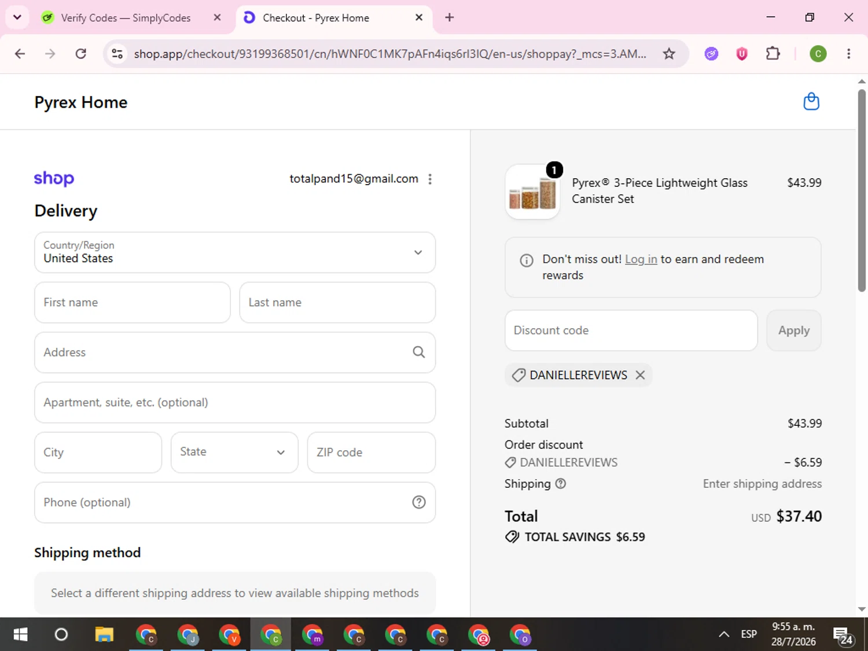Switch to the Chrome taskbar window badged O

coord(520,635)
